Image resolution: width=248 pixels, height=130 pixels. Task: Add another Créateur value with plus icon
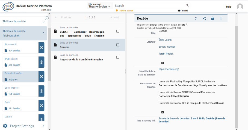point(163,63)
